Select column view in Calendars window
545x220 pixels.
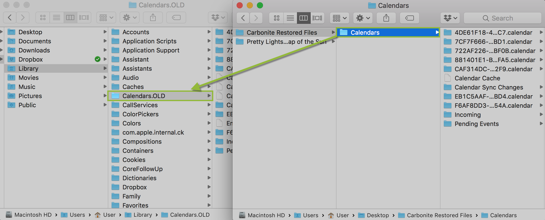coord(304,18)
